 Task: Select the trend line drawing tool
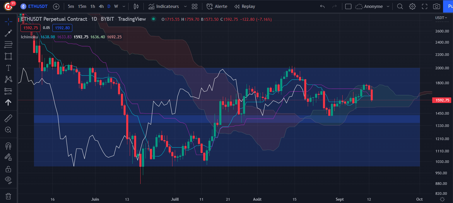(8, 33)
